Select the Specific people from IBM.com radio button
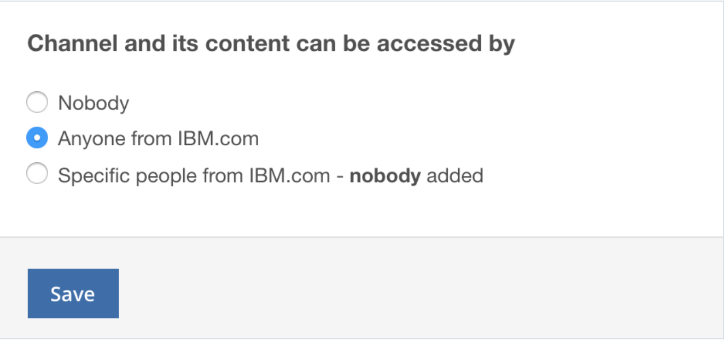 37,175
